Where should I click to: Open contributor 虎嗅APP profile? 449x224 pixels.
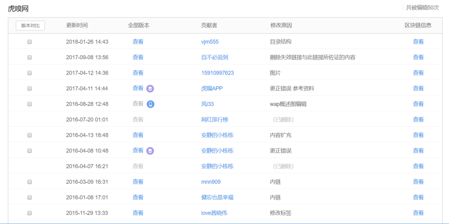[212, 88]
